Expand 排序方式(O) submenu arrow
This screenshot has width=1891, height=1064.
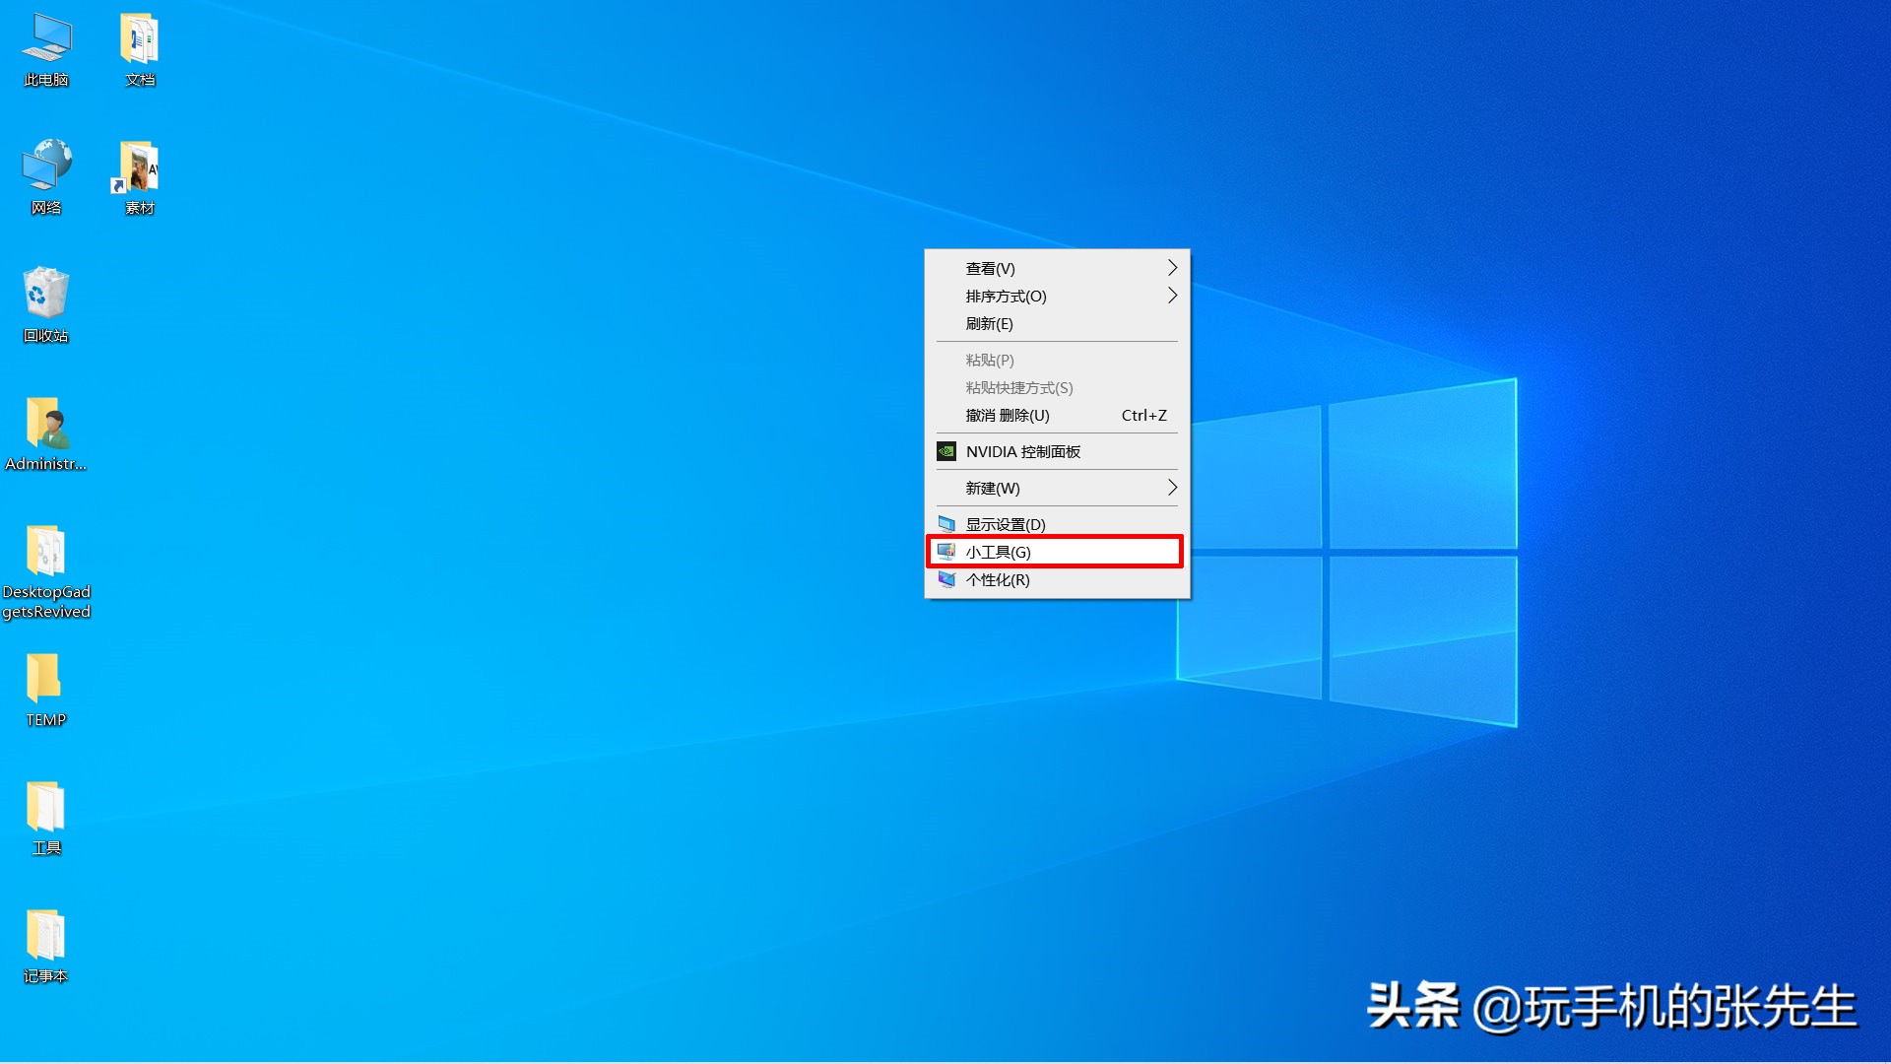(x=1169, y=295)
